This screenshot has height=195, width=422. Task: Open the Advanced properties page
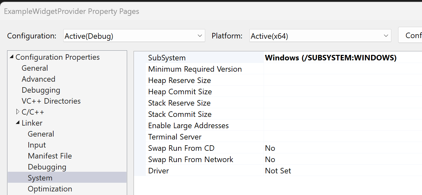point(38,79)
